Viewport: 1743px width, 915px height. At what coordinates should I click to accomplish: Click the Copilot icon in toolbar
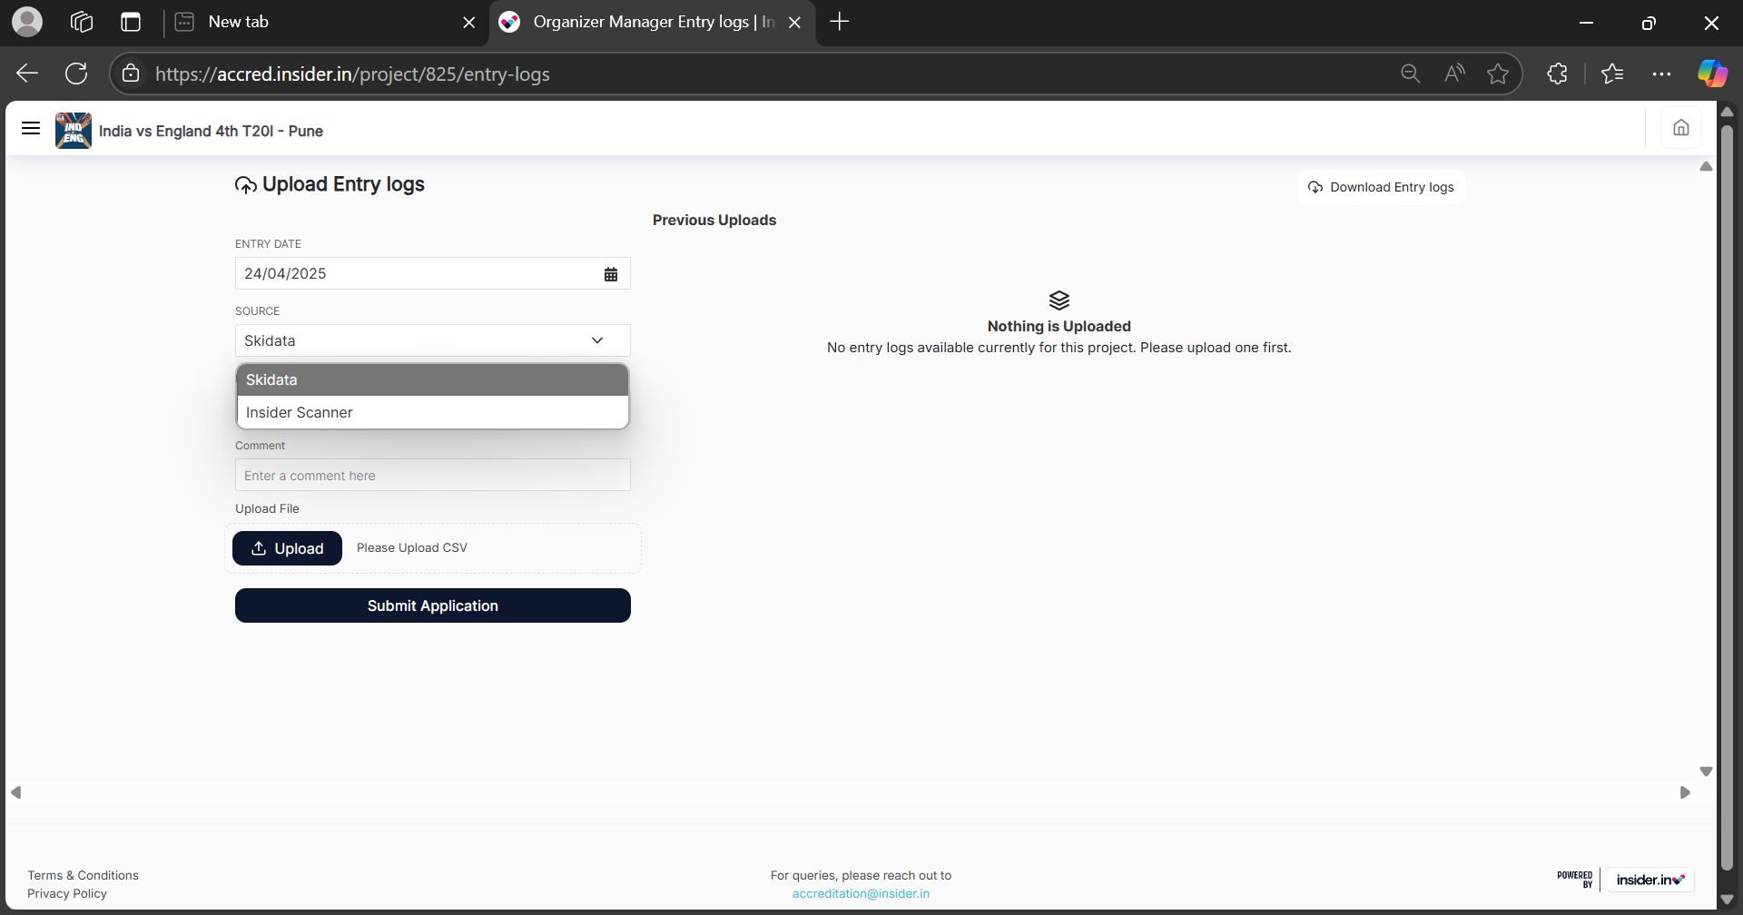point(1712,74)
